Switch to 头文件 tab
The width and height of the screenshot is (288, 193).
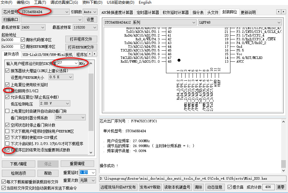pyautogui.click(x=213, y=12)
